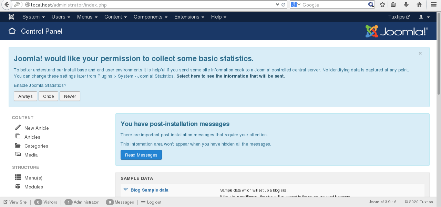Dismiss the statistics permission notice
The image size is (441, 207).
pyautogui.click(x=420, y=53)
